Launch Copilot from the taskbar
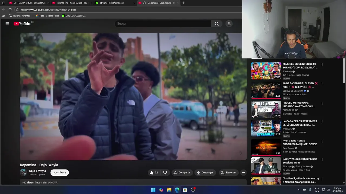This screenshot has width=346, height=194. (x=161, y=190)
